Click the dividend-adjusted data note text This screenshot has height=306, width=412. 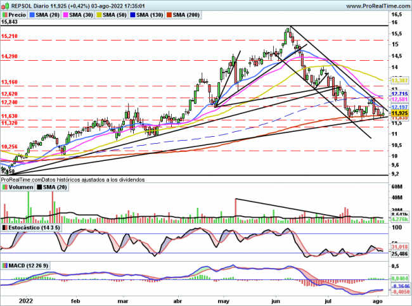[73, 180]
